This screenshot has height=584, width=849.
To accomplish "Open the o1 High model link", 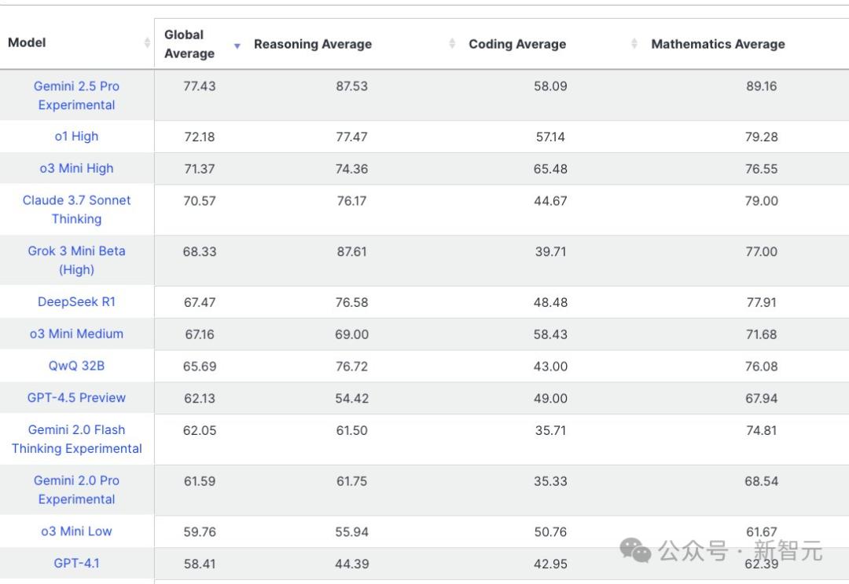I will tap(76, 137).
